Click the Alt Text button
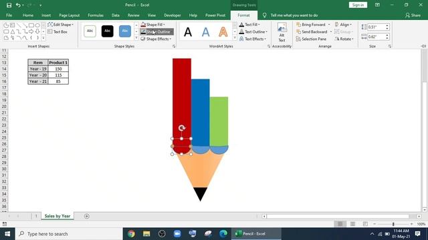 tap(282, 32)
